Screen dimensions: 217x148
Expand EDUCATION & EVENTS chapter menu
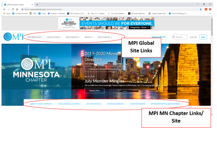click(x=69, y=104)
